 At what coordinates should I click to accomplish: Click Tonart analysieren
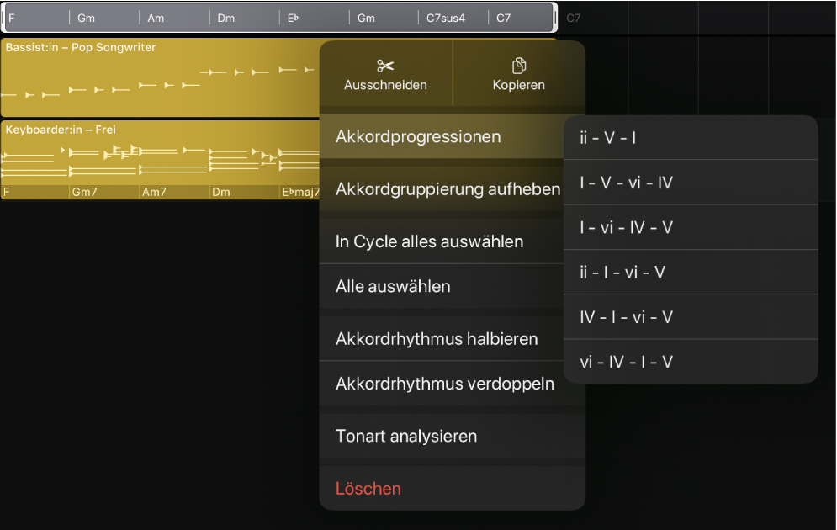click(x=406, y=436)
